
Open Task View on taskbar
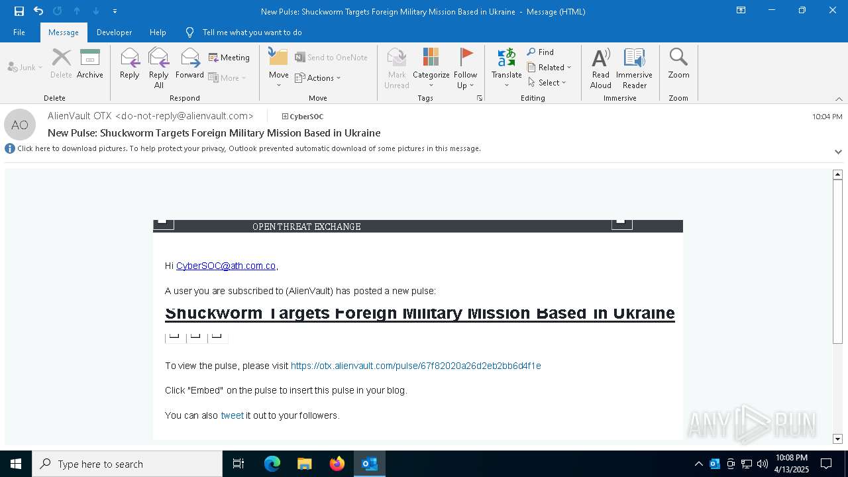coord(238,464)
